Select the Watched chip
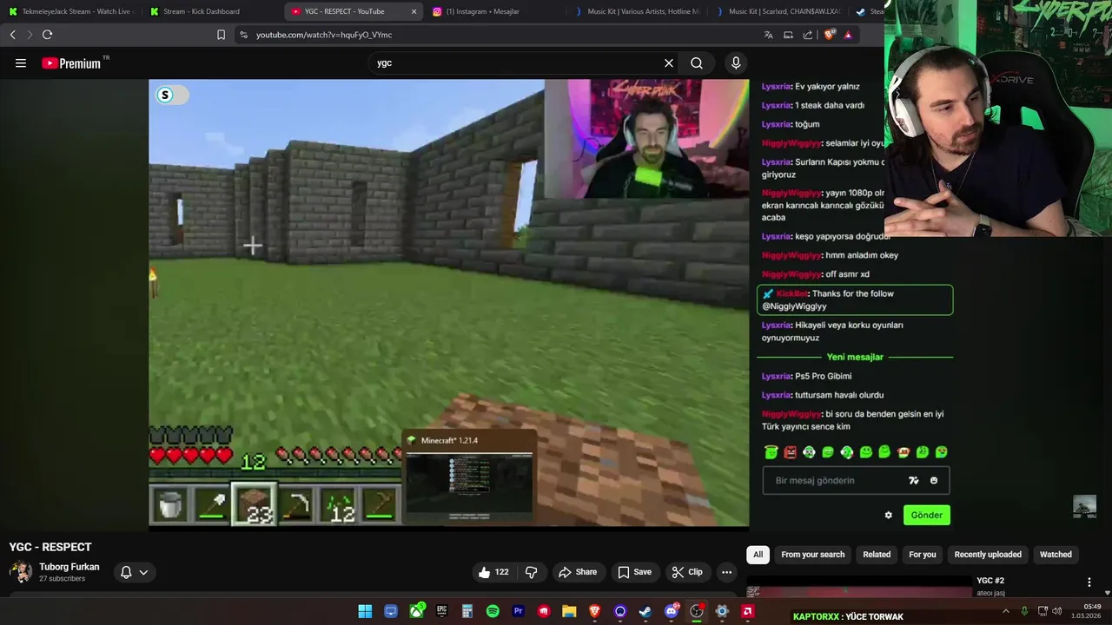 [x=1056, y=555]
